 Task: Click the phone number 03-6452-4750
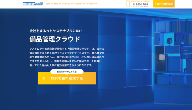(140, 4)
